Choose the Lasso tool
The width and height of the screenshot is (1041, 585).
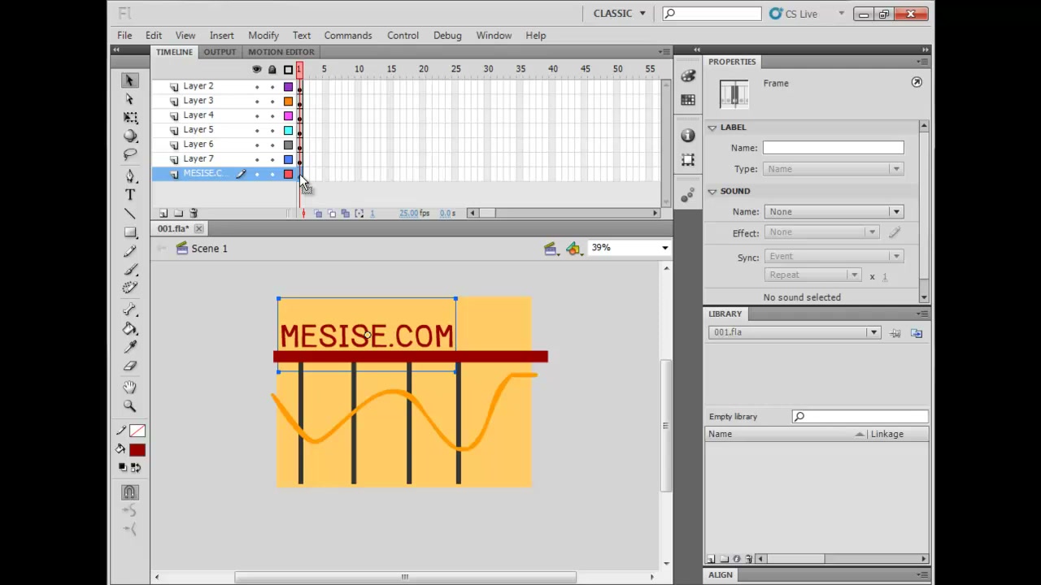pos(130,154)
